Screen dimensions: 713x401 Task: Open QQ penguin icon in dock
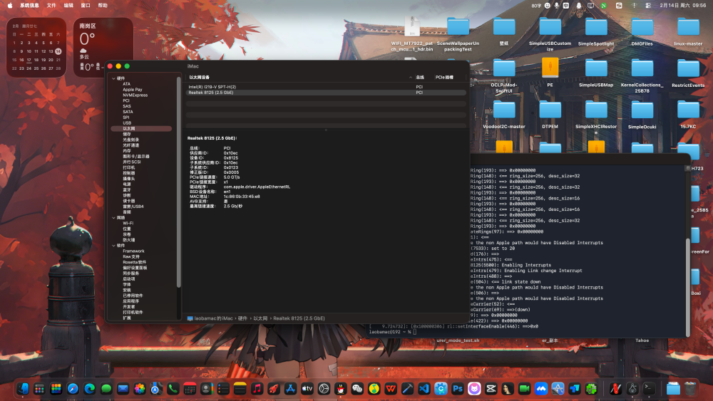(x=341, y=389)
